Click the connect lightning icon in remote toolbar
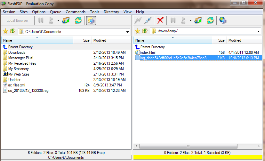Screen dimensions: 265x161 click(x=138, y=20)
